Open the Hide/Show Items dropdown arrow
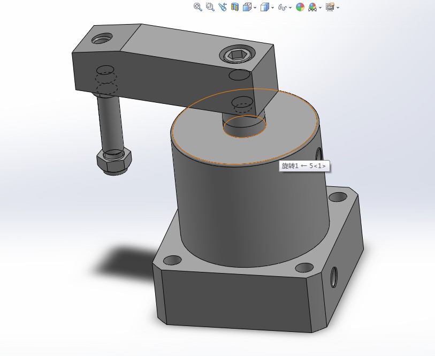 (x=290, y=7)
